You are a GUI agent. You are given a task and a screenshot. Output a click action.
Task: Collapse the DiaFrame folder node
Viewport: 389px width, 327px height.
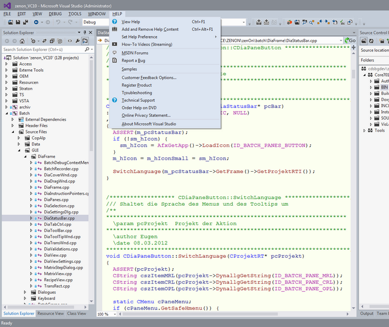26,157
